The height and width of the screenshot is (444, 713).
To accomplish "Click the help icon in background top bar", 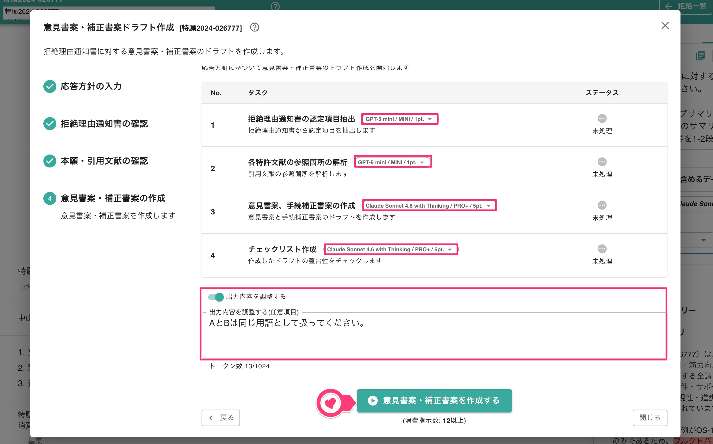I will [x=275, y=6].
